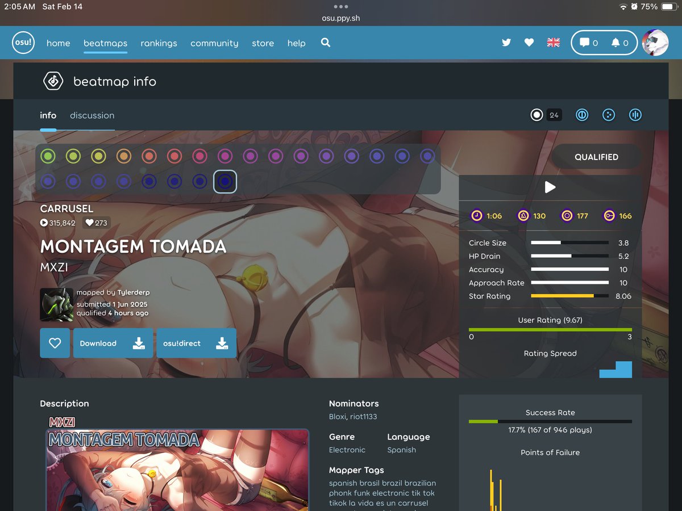Select the osu!catch mode icon
Viewport: 682px width, 511px height.
tap(609, 115)
